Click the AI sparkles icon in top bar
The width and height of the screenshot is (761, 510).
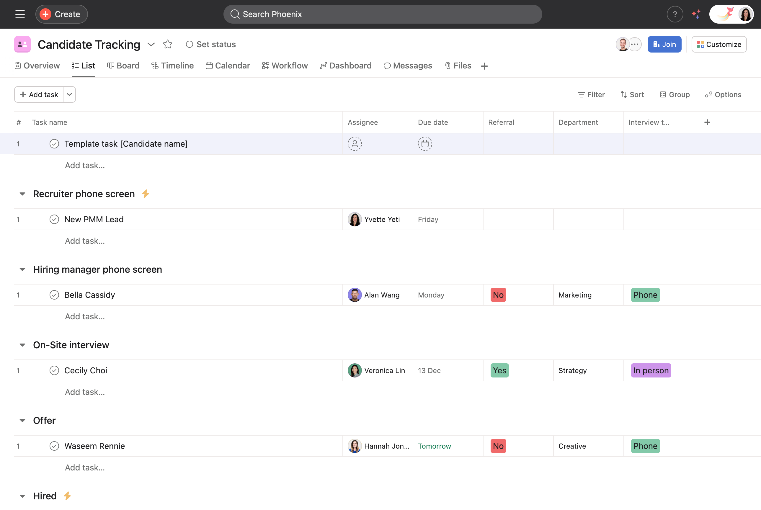pos(696,14)
